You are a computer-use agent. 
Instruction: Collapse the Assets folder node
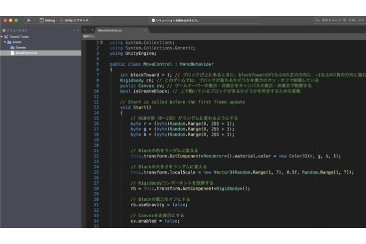point(5,42)
